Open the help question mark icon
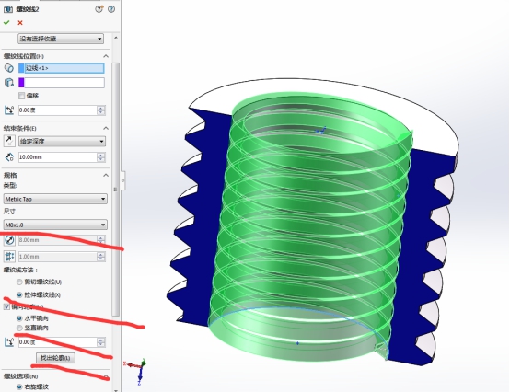 111,9
